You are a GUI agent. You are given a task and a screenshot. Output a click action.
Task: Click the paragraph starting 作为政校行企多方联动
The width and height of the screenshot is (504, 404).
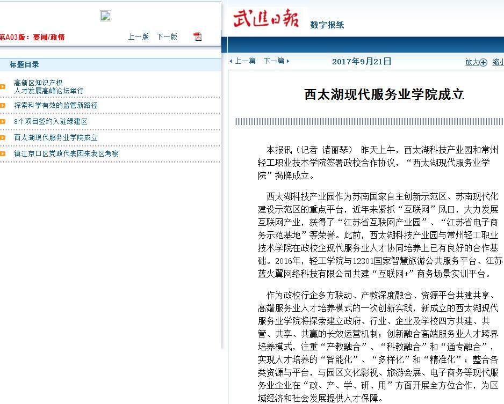[x=378, y=347]
